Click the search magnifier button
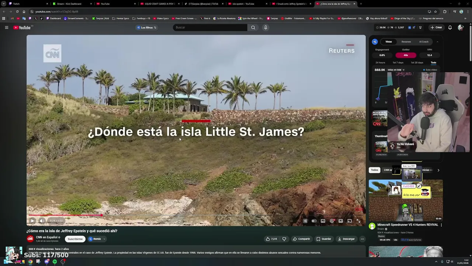 (253, 27)
